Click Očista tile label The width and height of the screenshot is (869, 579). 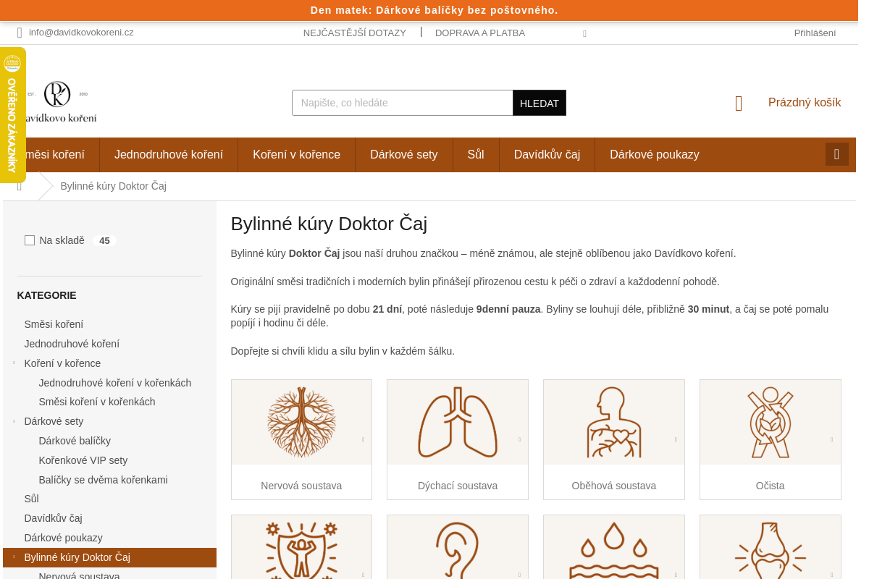pyautogui.click(x=771, y=486)
